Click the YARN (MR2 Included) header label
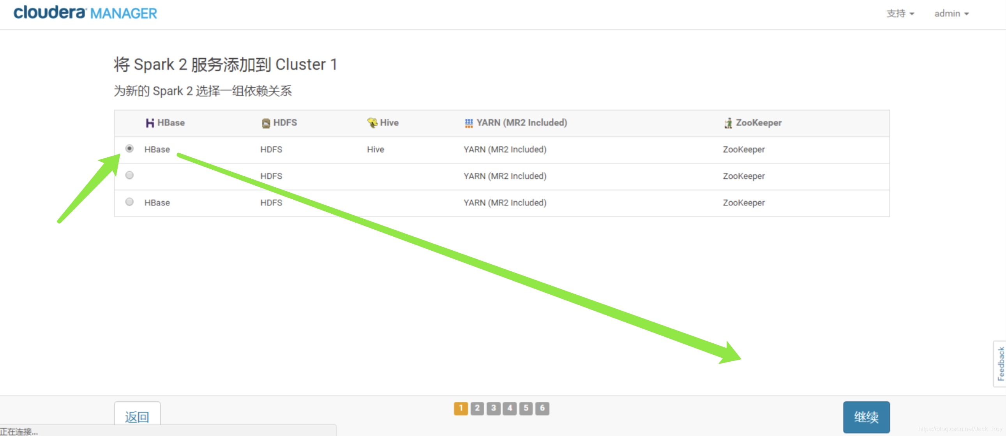The image size is (1006, 436). (522, 123)
